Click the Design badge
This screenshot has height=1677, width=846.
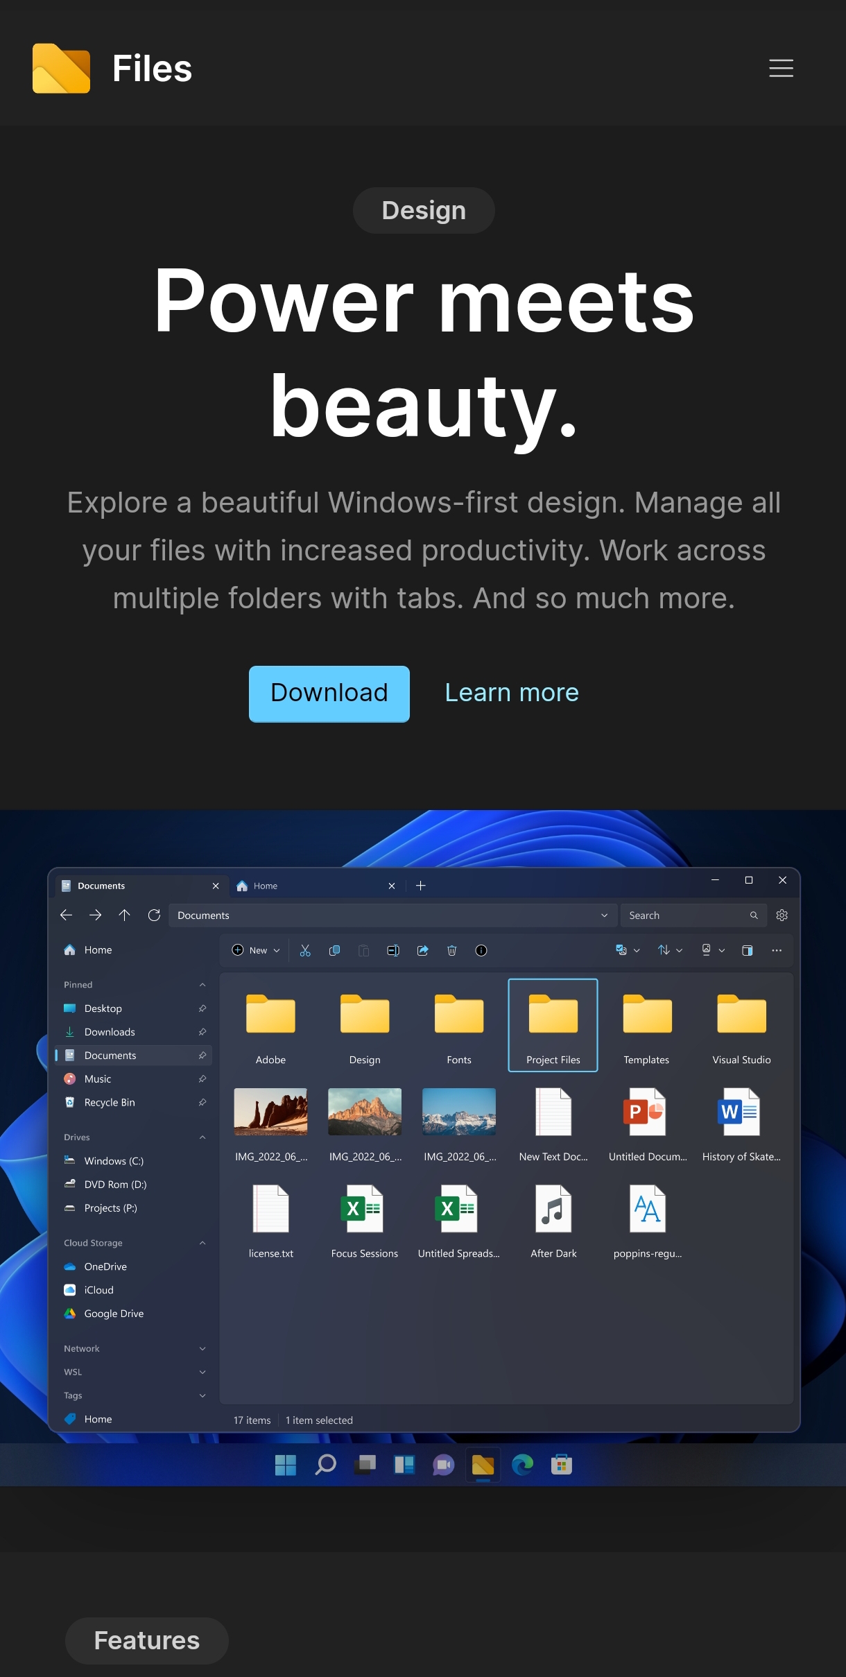click(x=424, y=210)
